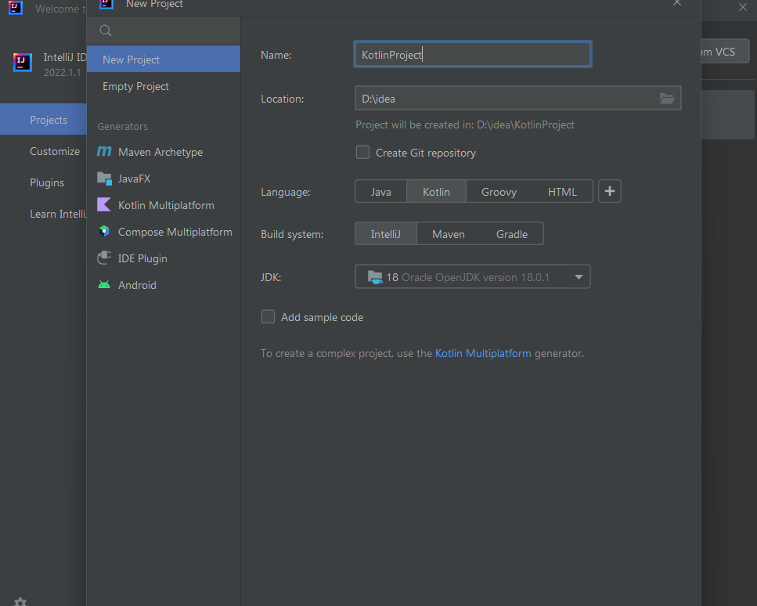Image resolution: width=757 pixels, height=606 pixels.
Task: Click the 2022.1.1 version text
Action: tap(63, 73)
